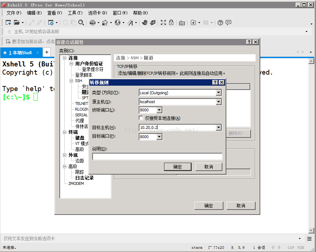Viewport: 316px width, 252px height.
Task: Click the Print icon in toolbar
Action: [x=93, y=22]
